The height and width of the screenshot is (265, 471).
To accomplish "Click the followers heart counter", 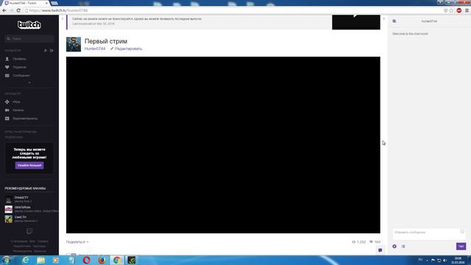I will [375, 242].
